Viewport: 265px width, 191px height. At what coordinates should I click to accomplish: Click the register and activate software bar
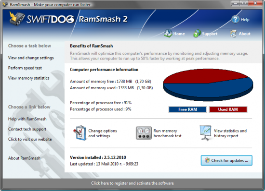coord(132,183)
